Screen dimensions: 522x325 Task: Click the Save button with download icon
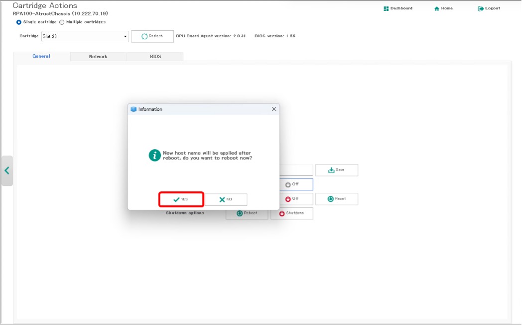click(336, 170)
